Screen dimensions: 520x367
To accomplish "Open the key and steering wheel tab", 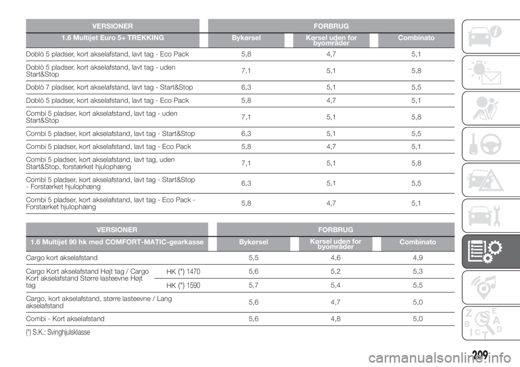I will point(491,144).
